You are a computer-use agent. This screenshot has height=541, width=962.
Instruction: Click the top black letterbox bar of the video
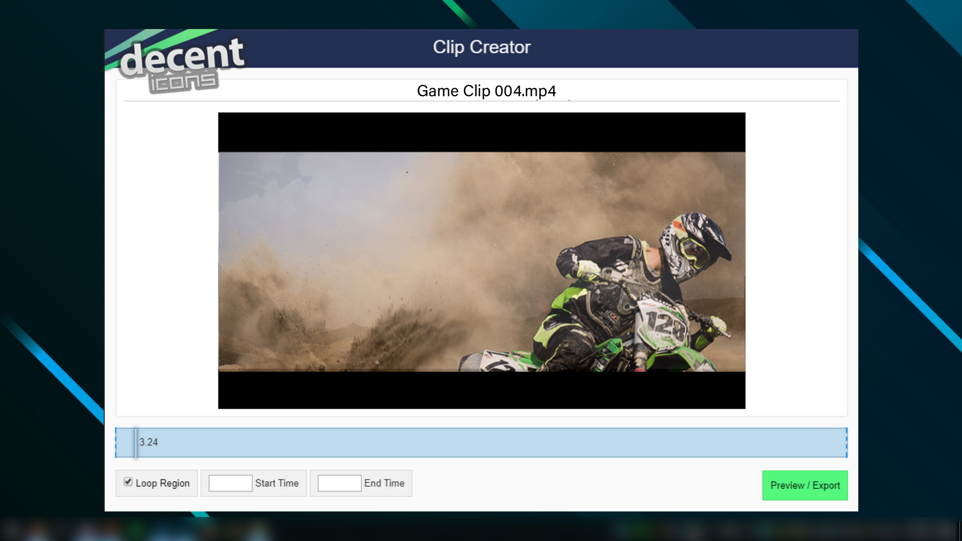click(x=481, y=132)
